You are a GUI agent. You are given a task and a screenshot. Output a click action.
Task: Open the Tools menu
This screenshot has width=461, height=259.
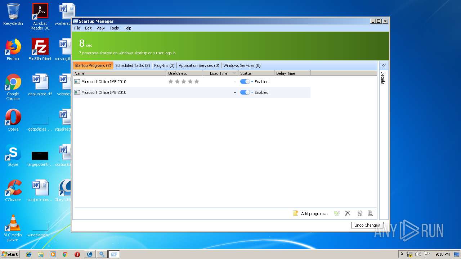[114, 28]
